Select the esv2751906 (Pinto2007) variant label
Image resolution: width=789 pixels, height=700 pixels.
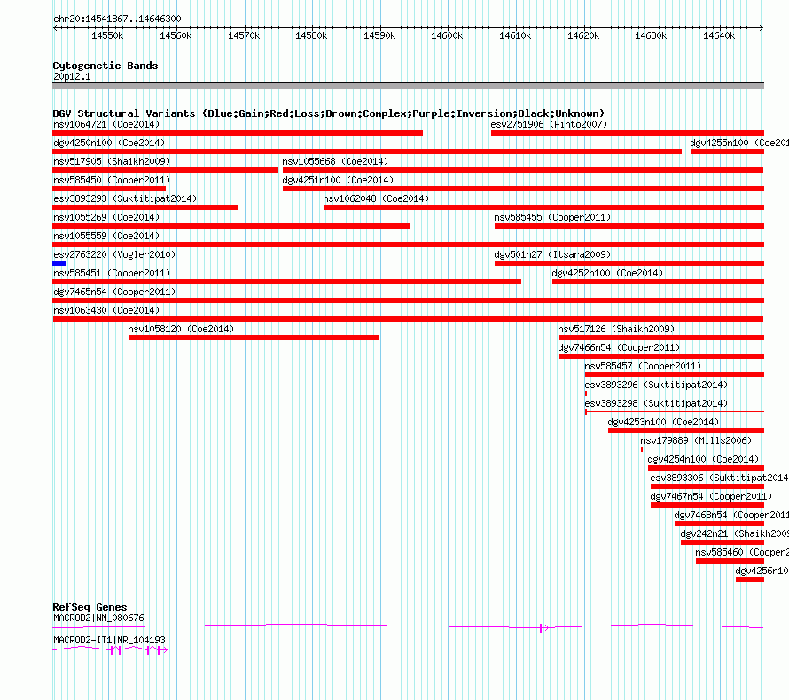click(549, 124)
